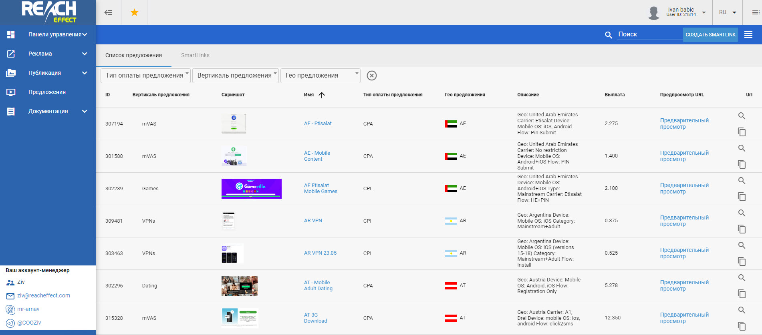Open the Вертикаль предложения filter dropdown
This screenshot has width=762, height=335.
pos(236,76)
